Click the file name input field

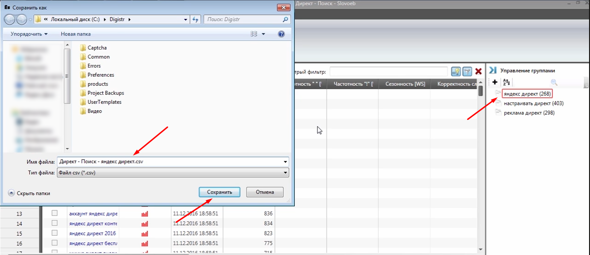173,162
